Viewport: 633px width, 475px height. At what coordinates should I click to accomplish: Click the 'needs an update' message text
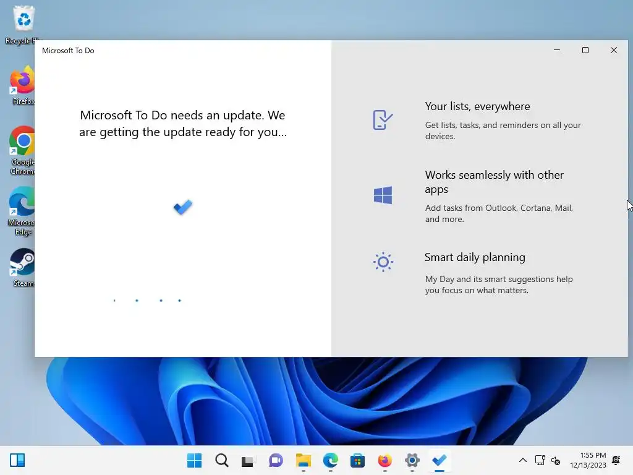point(183,124)
